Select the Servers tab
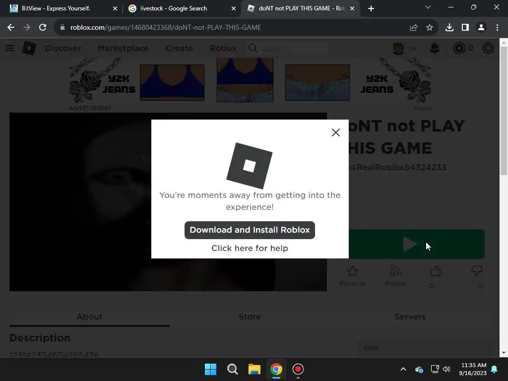The width and height of the screenshot is (508, 381). click(x=410, y=317)
